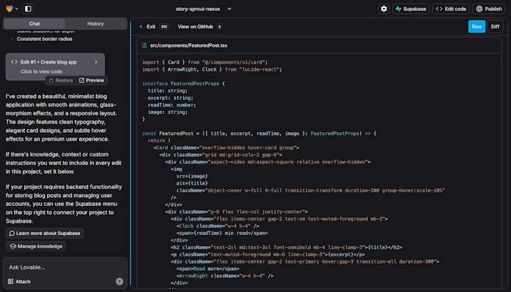Viewport: 511px width, 292px height.
Task: Click the '<Clock className' code line
Action: pos(218,226)
